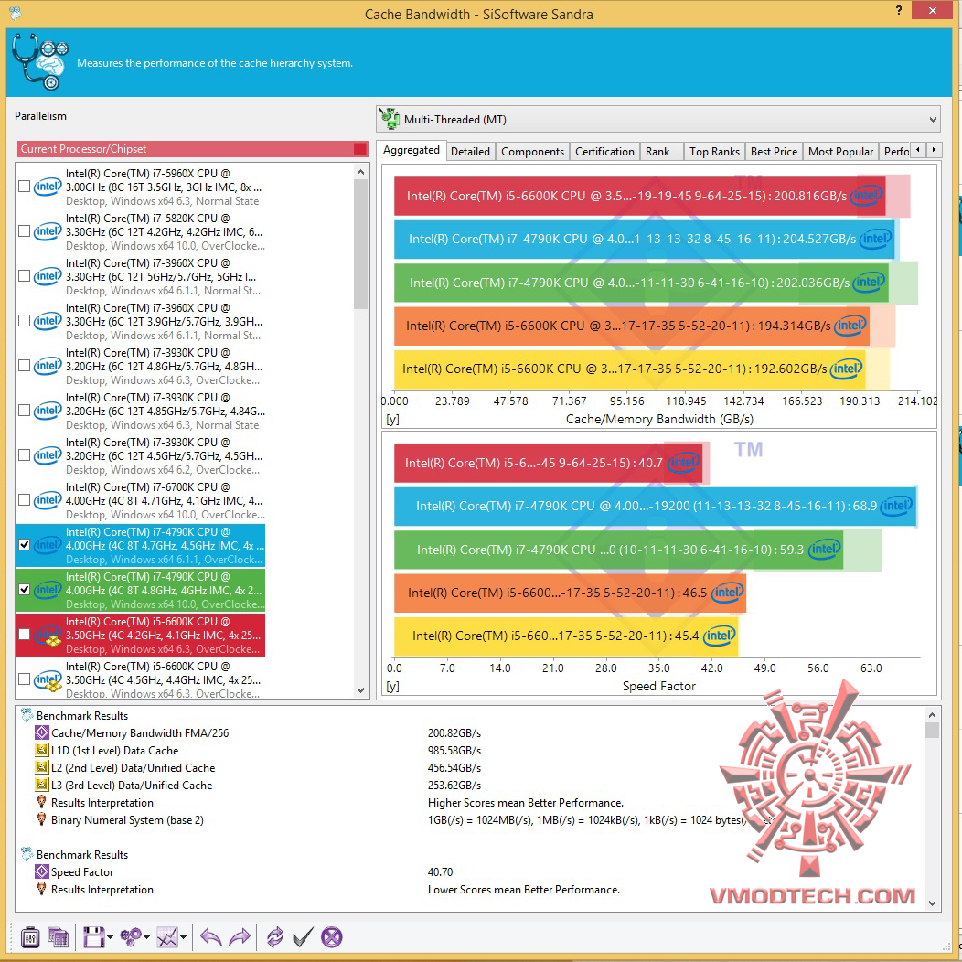Open the Save icon dropdown arrow
962x962 pixels.
click(110, 937)
